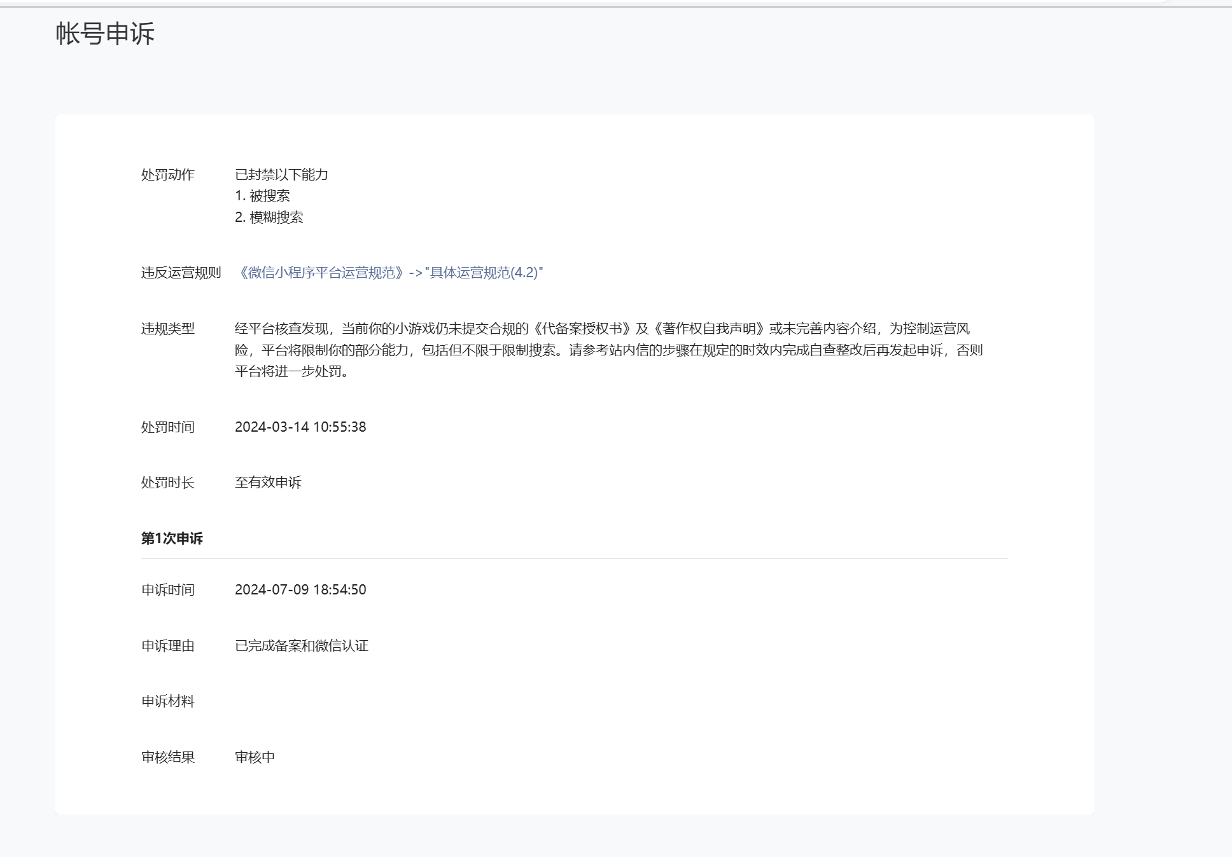Click the 被搜索 list item
Image resolution: width=1232 pixels, height=857 pixels.
click(262, 196)
